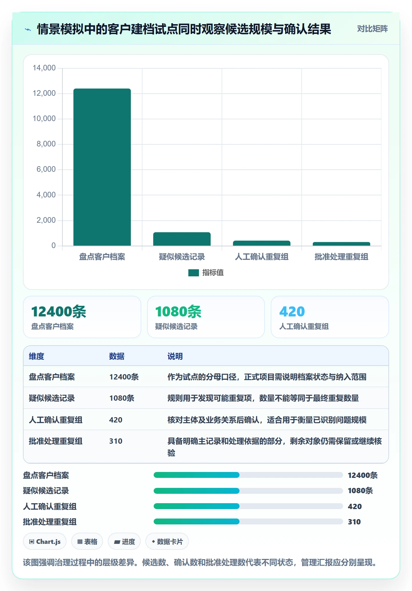Viewport: 412px width, 591px height.
Task: Click the 对比矩阵 label in the header
Action: (372, 29)
